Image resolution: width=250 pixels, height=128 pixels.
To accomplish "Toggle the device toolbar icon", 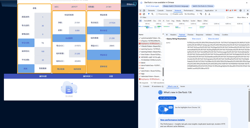I will click(x=144, y=11).
